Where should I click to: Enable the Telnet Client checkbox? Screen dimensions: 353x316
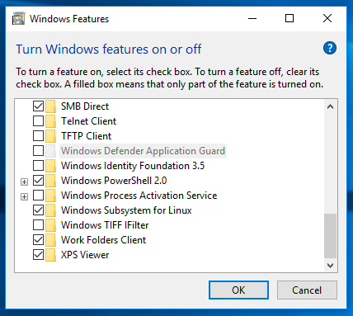tap(38, 121)
